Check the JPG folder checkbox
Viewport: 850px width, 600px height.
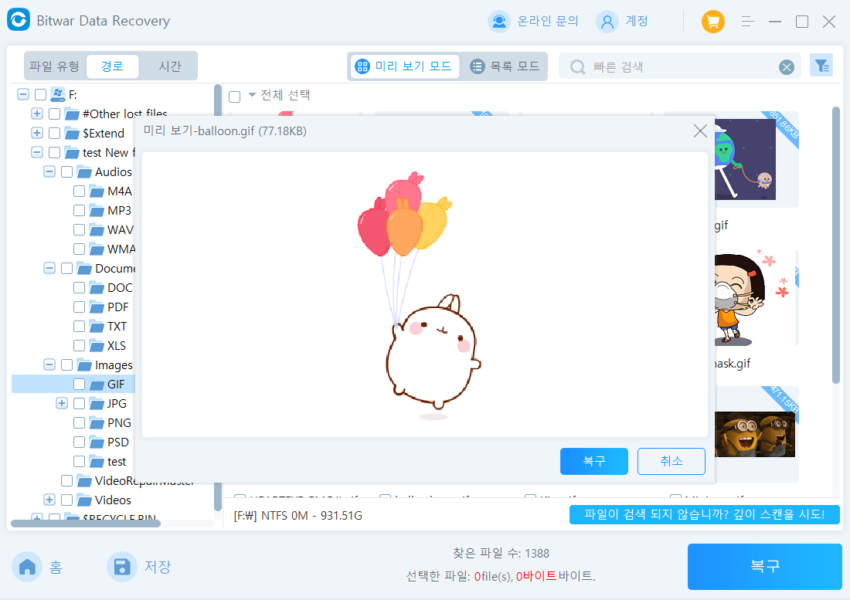[x=79, y=403]
